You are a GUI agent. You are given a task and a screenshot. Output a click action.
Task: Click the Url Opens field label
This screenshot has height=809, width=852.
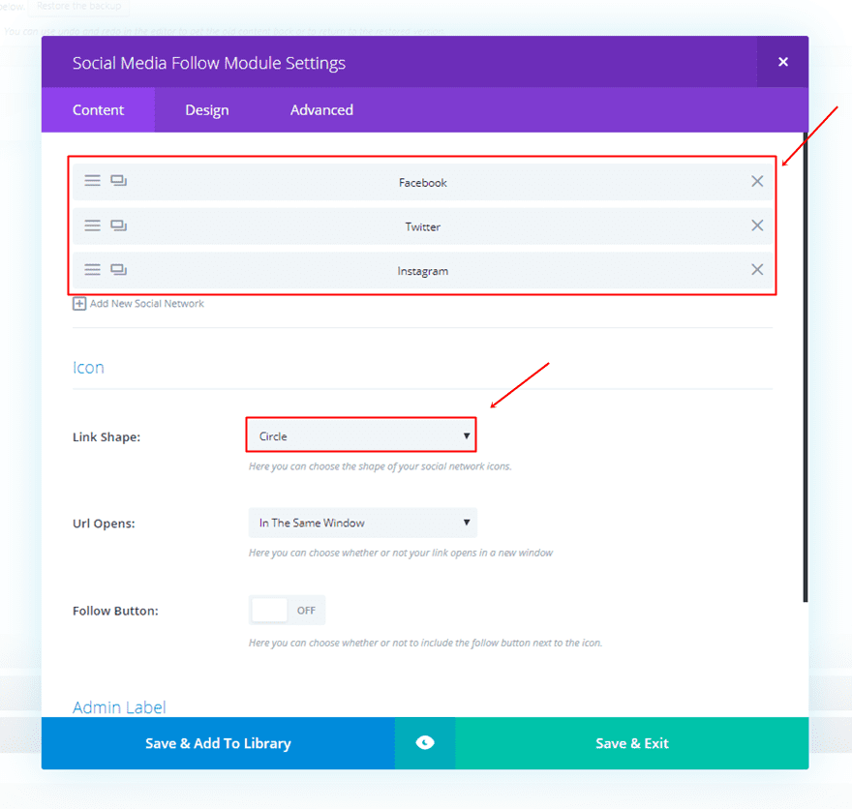pyautogui.click(x=104, y=524)
